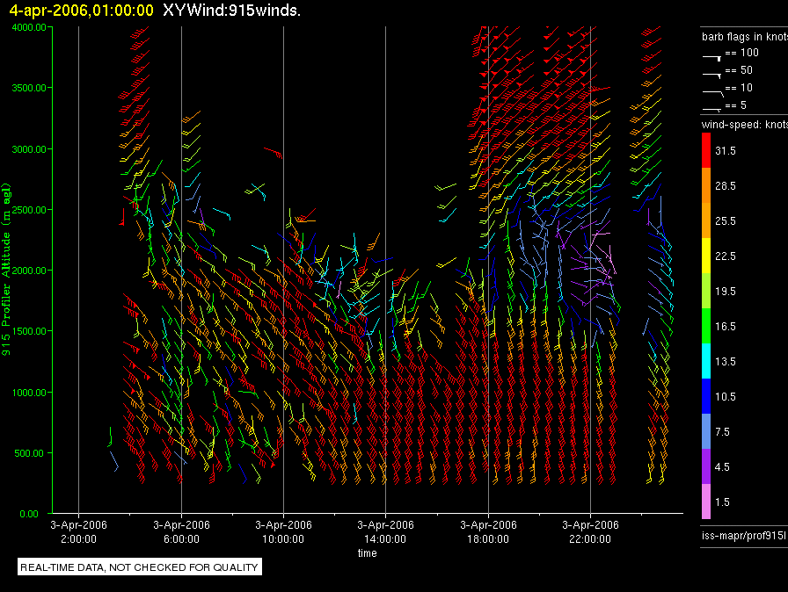Click the 22.5 wind-speed scale value
788x592 pixels.
(726, 256)
